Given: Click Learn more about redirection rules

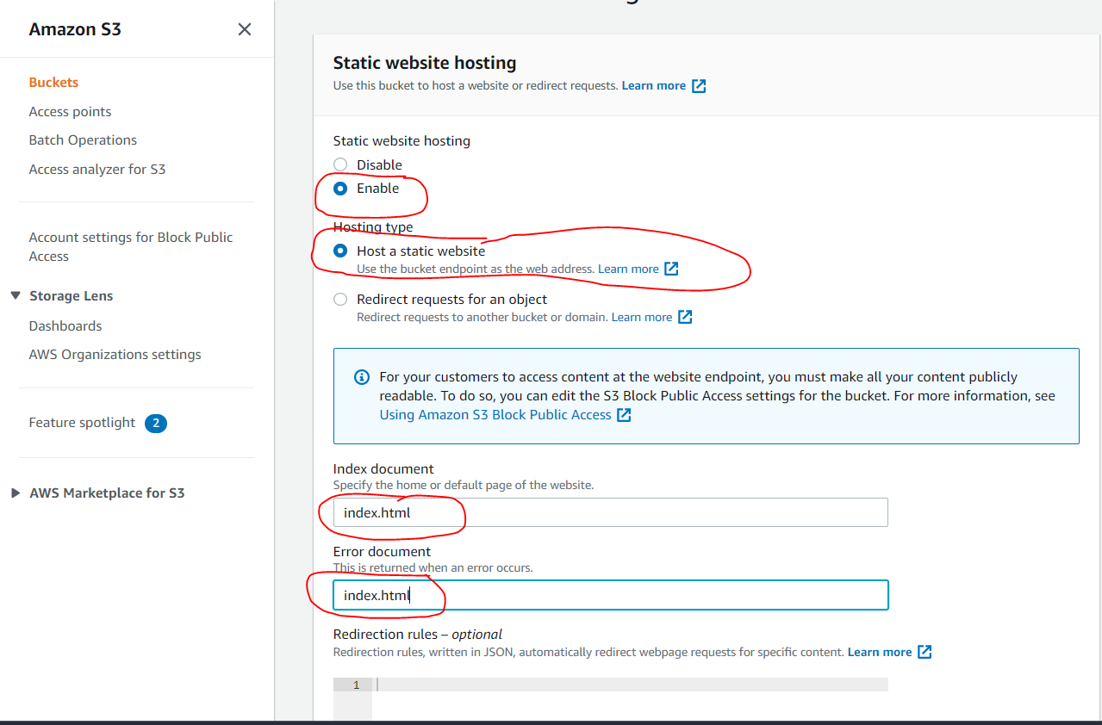Looking at the screenshot, I should pos(880,653).
